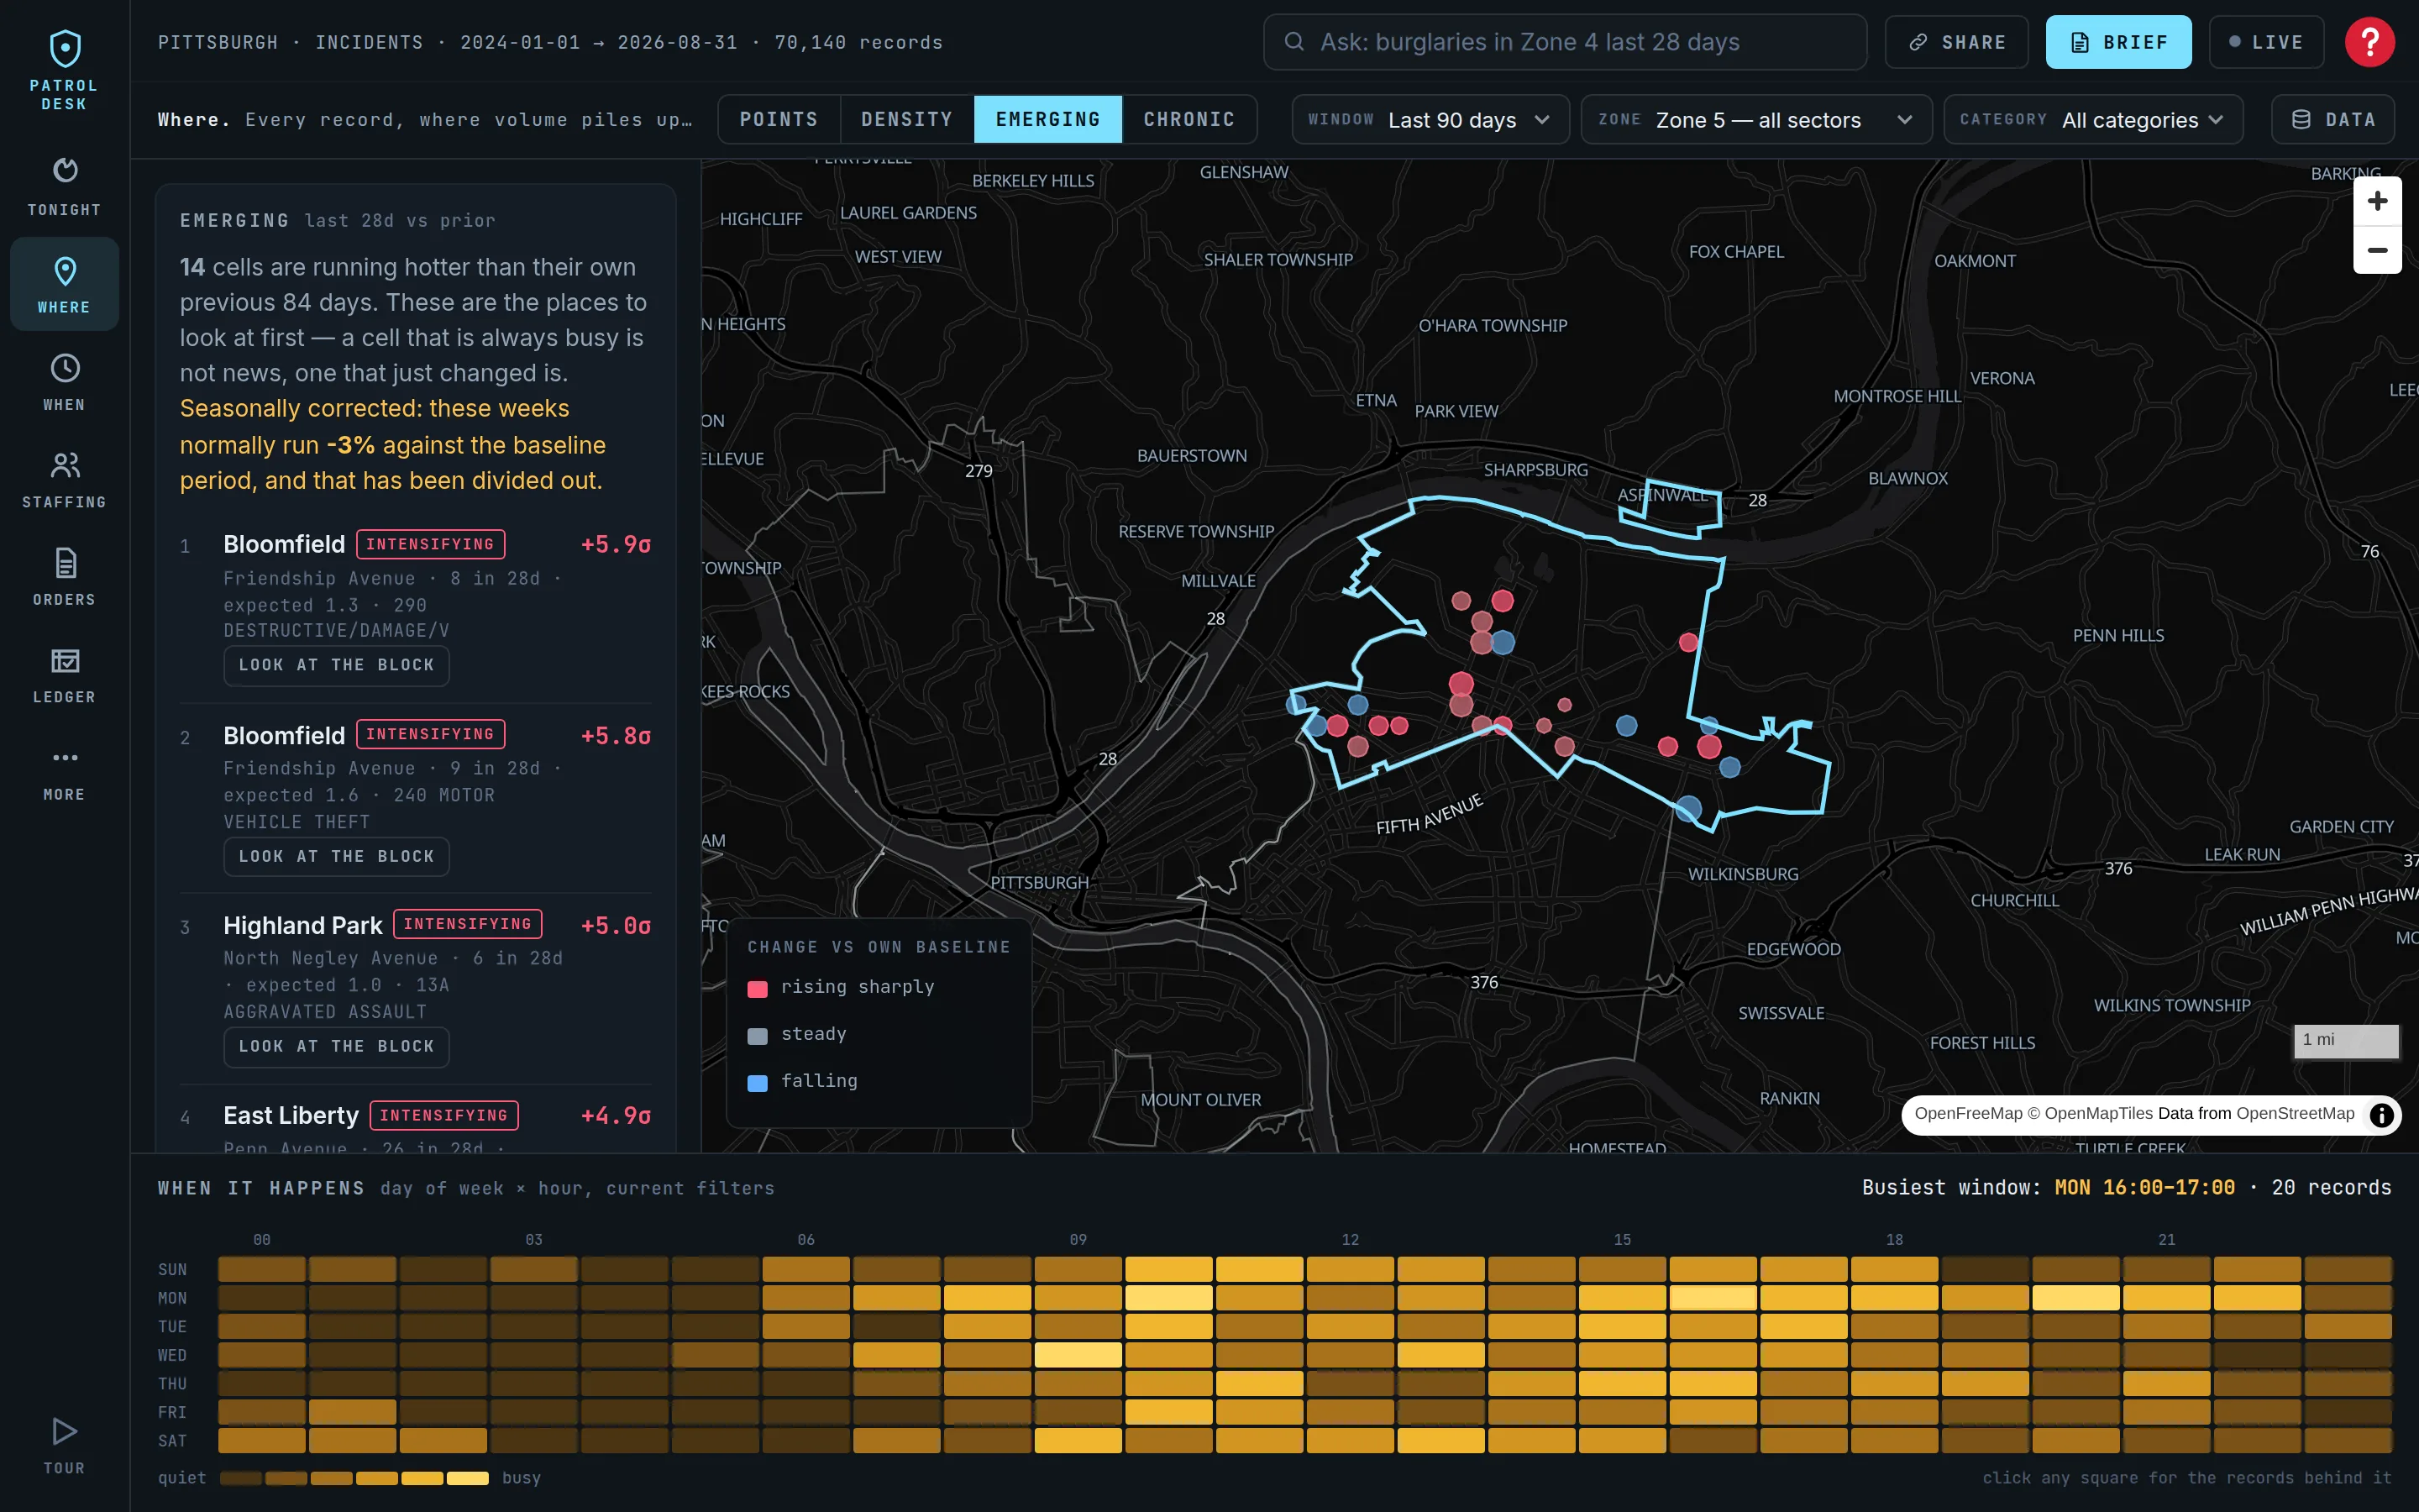The width and height of the screenshot is (2419, 1512).
Task: Click the Highland Park cell title
Action: (303, 926)
